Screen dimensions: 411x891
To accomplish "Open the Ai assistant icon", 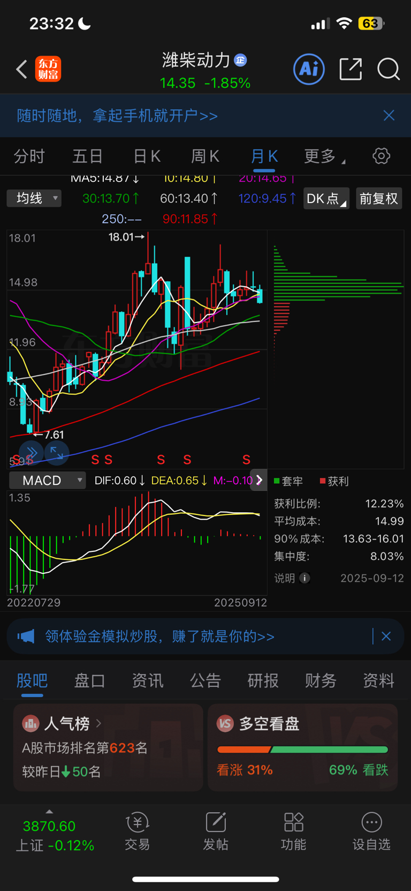I will 309,69.
